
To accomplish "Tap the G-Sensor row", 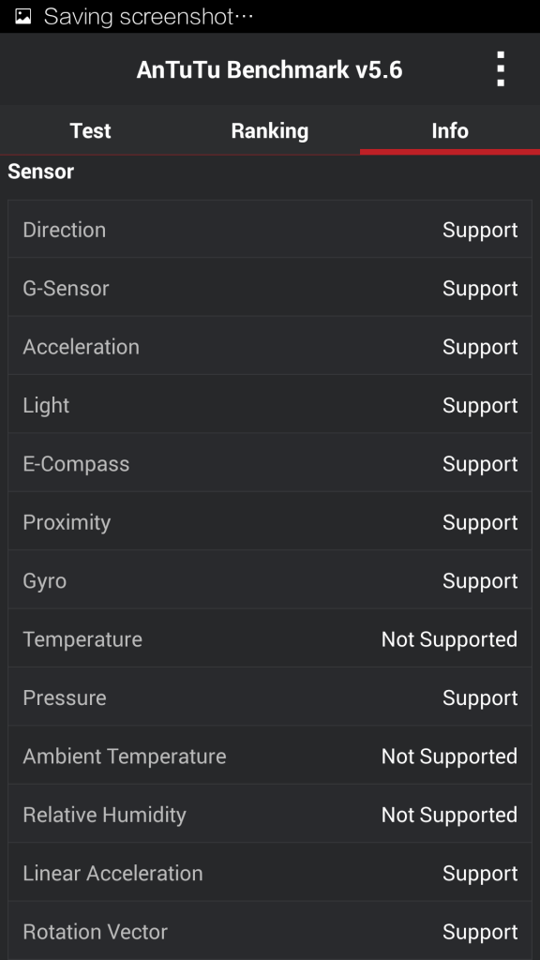I will (x=270, y=288).
